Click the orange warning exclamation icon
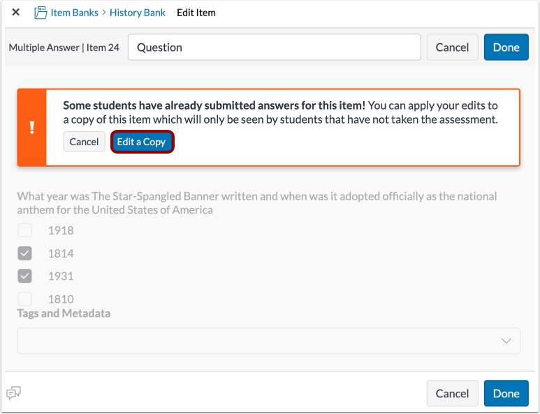This screenshot has height=414, width=540. [31, 128]
